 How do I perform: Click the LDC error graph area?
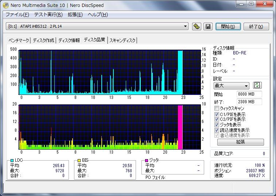click(x=110, y=72)
